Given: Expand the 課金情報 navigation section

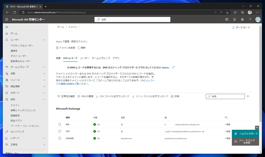Looking at the screenshot, I should (x=44, y=86).
